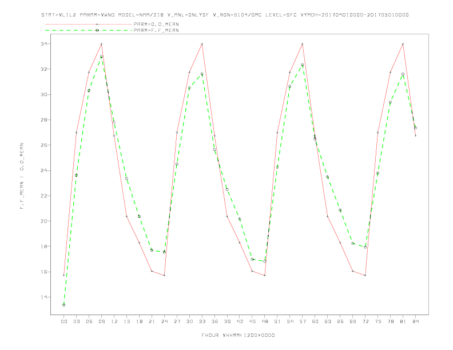Click x-axis forecast hour label 63
453x350 pixels.
coord(328,321)
